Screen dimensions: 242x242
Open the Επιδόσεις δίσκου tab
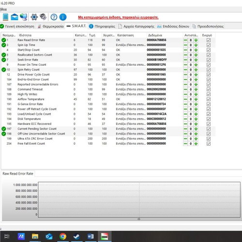[173, 26]
